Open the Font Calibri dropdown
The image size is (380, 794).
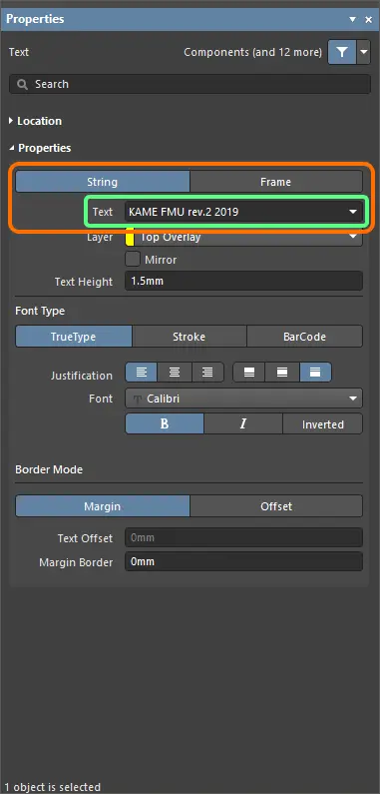click(x=244, y=398)
